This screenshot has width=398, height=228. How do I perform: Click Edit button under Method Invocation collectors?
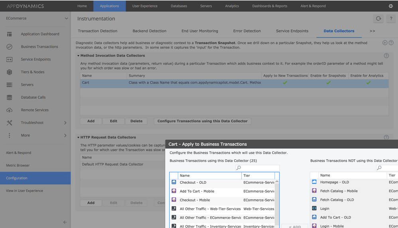coord(114,121)
